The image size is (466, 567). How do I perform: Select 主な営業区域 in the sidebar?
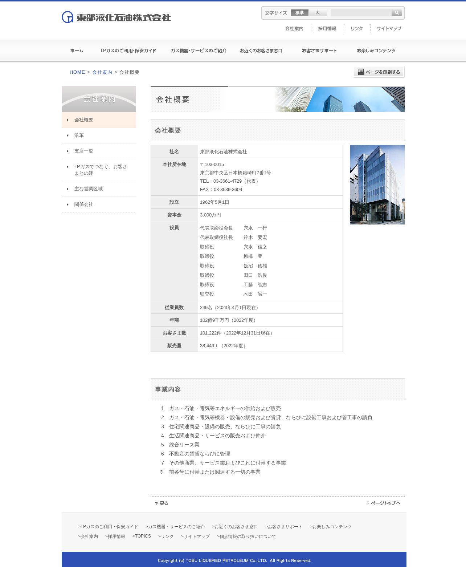[99, 189]
